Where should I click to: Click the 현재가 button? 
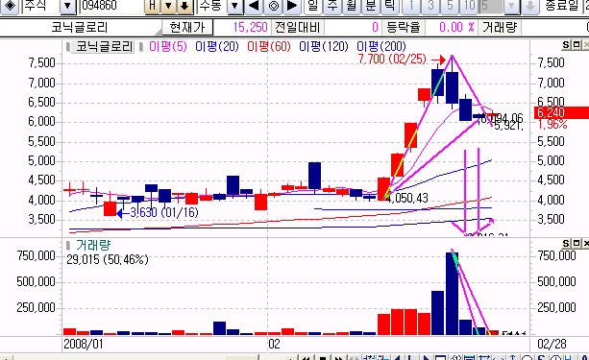pos(187,28)
